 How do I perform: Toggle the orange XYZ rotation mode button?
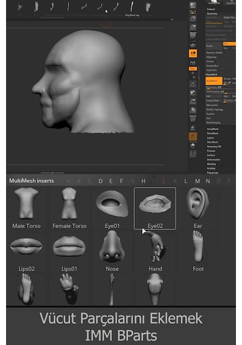point(193,68)
